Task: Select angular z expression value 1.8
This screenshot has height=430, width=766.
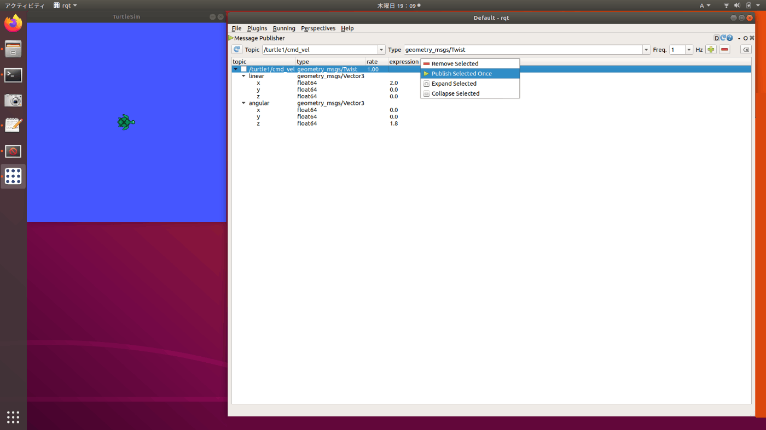Action: point(394,123)
